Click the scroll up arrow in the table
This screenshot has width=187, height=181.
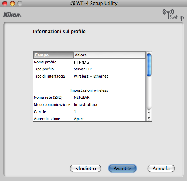(x=149, y=112)
